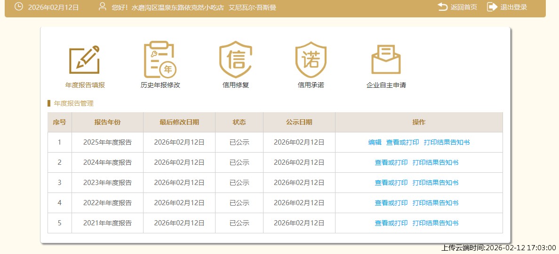This screenshot has height=254, width=559.
Task: Click the 2024年年度报告 cell
Action: (108, 162)
